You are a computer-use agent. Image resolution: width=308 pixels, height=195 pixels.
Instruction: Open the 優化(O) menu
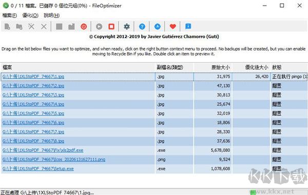pyautogui.click(x=30, y=15)
